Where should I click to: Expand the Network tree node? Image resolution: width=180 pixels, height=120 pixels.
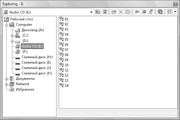click(6, 84)
